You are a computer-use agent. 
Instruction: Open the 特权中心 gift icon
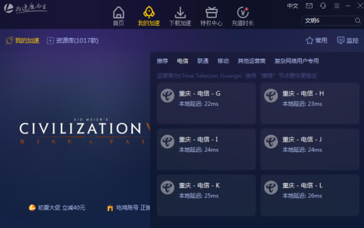211,13
